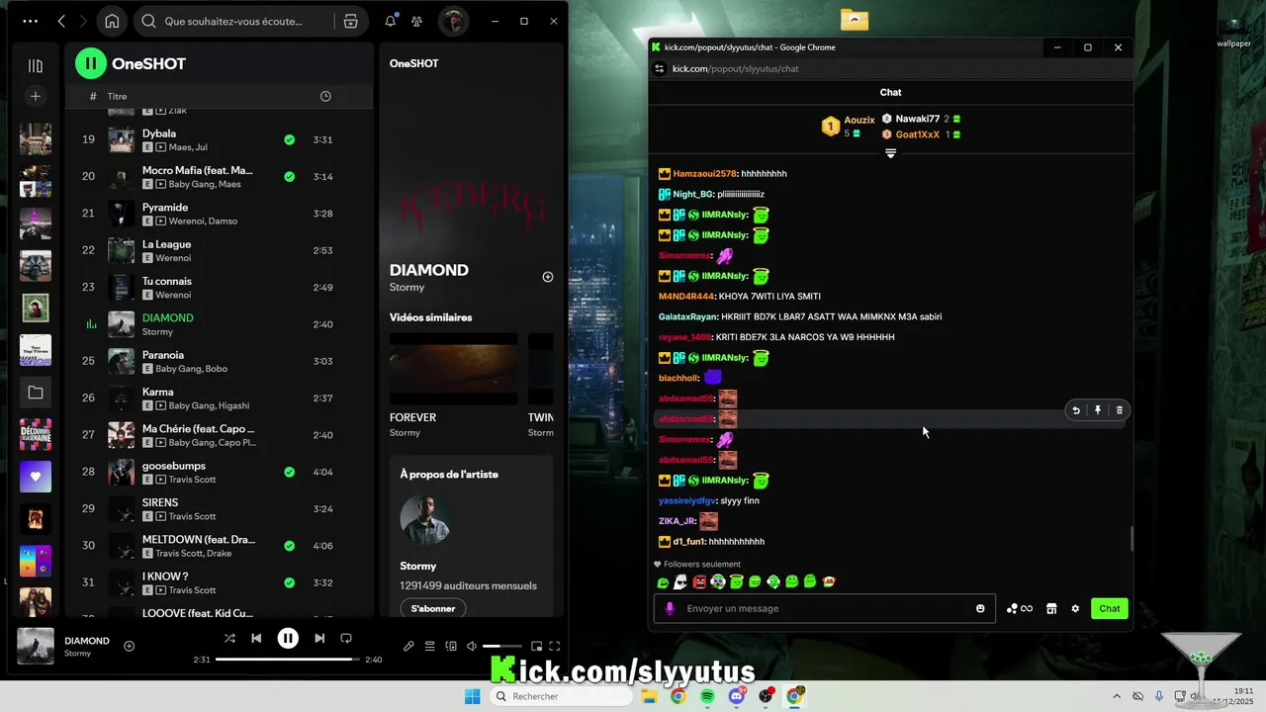
Task: Toggle shuffle playback
Action: tap(229, 639)
